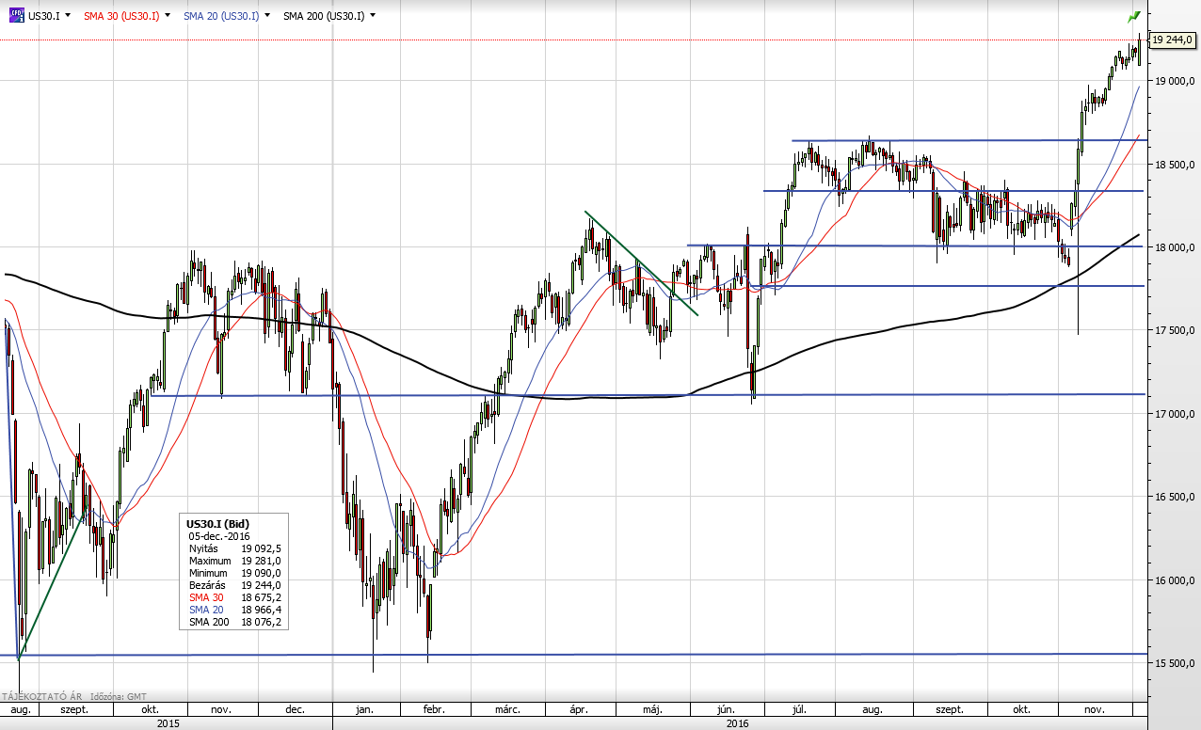This screenshot has height=730, width=1201.
Task: Click the '16 000,0' price axis label
Action: [x=1176, y=579]
